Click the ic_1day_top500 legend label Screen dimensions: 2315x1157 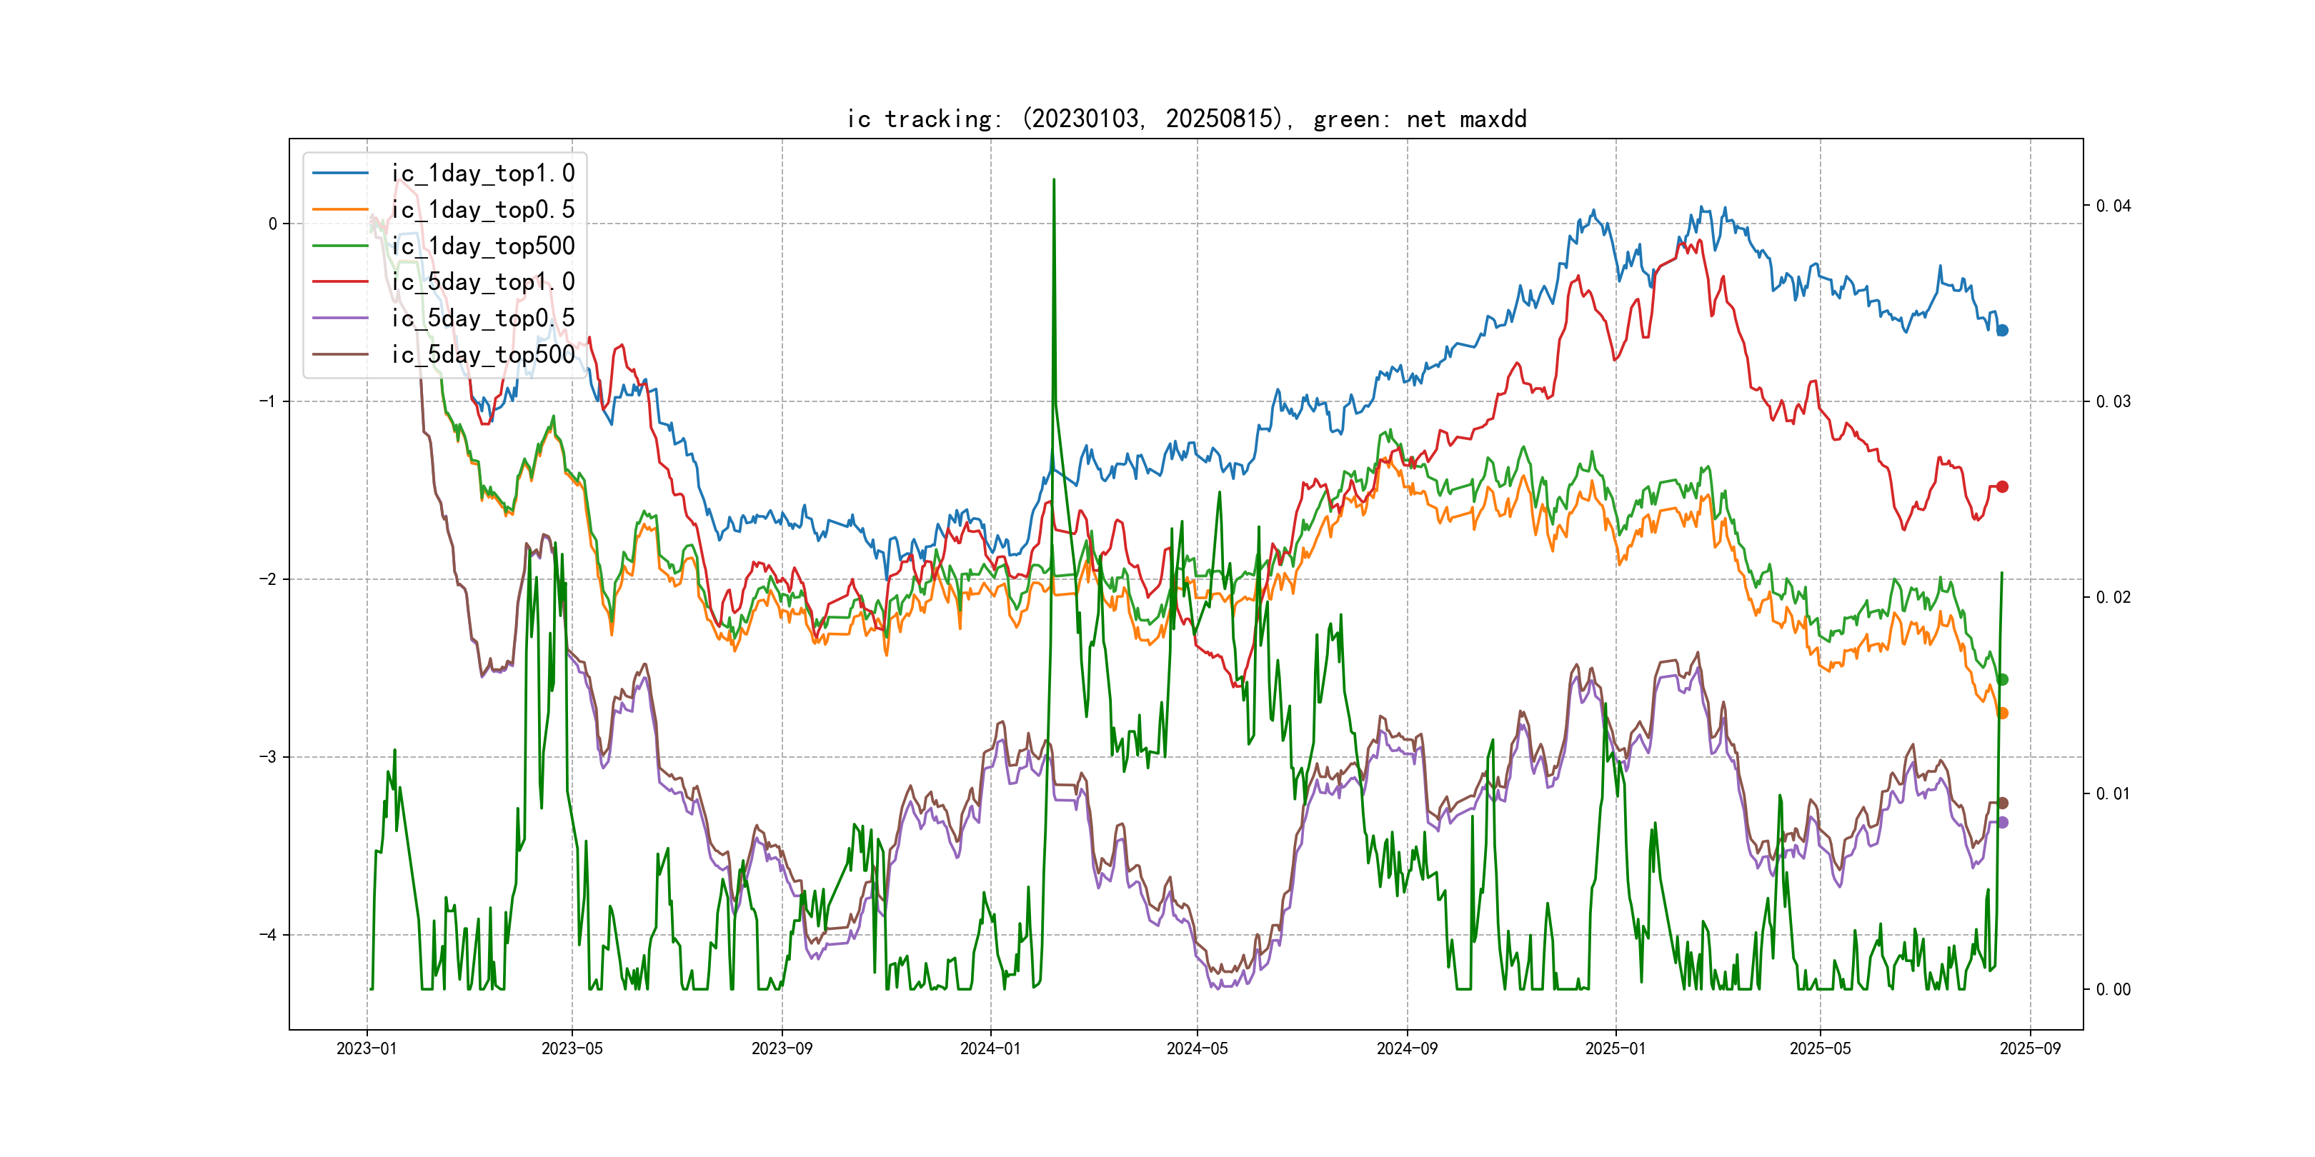click(482, 246)
